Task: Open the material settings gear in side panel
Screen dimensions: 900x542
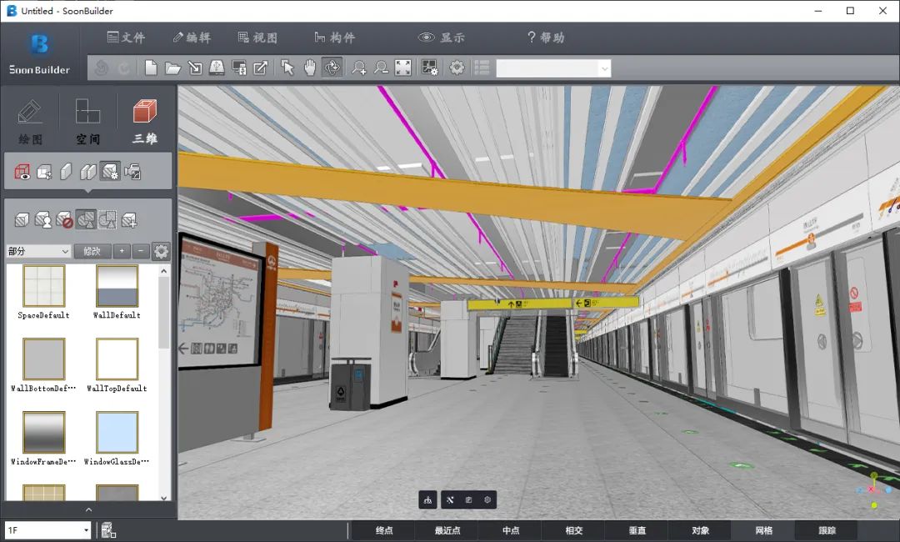Action: [x=161, y=251]
